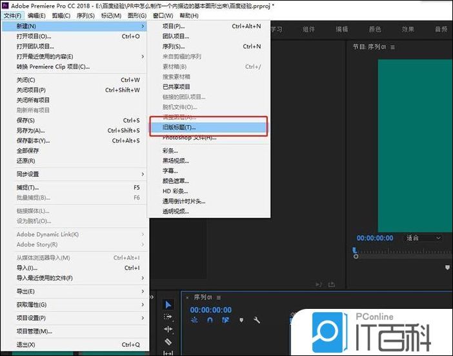The image size is (453, 356).
Task: Toggle linked selection in timeline header
Action: [226, 321]
